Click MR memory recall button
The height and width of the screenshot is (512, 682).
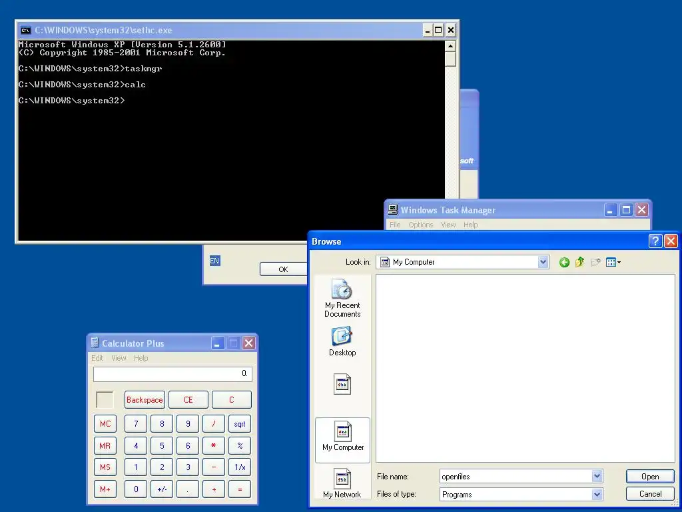105,445
